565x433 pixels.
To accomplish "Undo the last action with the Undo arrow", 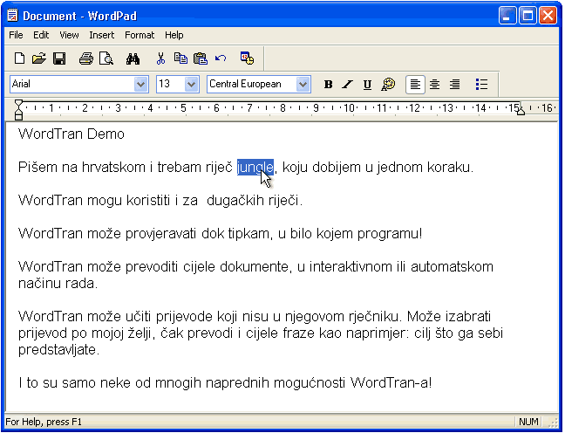I will click(x=221, y=58).
